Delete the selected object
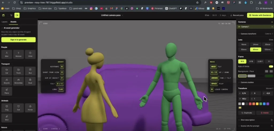Image resolution: width=274 pixels, height=131 pixels. (x=265, y=113)
